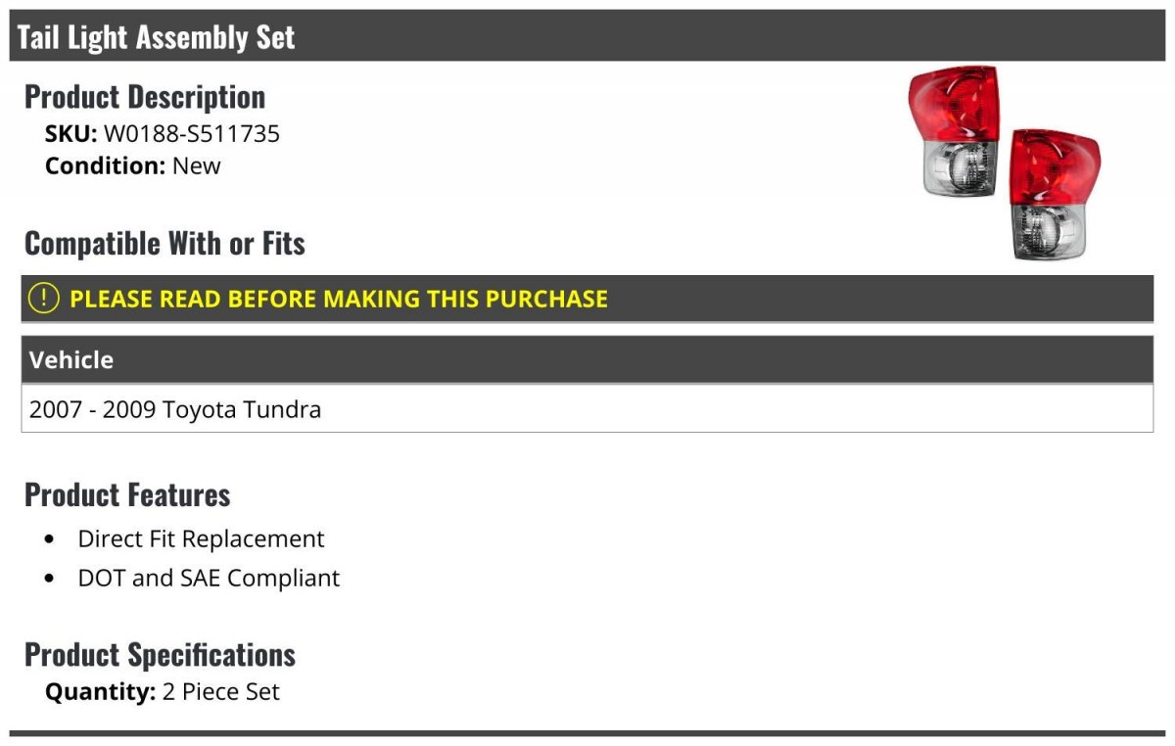Click the upper-left tail light image
This screenshot has height=746, width=1175.
(x=955, y=132)
